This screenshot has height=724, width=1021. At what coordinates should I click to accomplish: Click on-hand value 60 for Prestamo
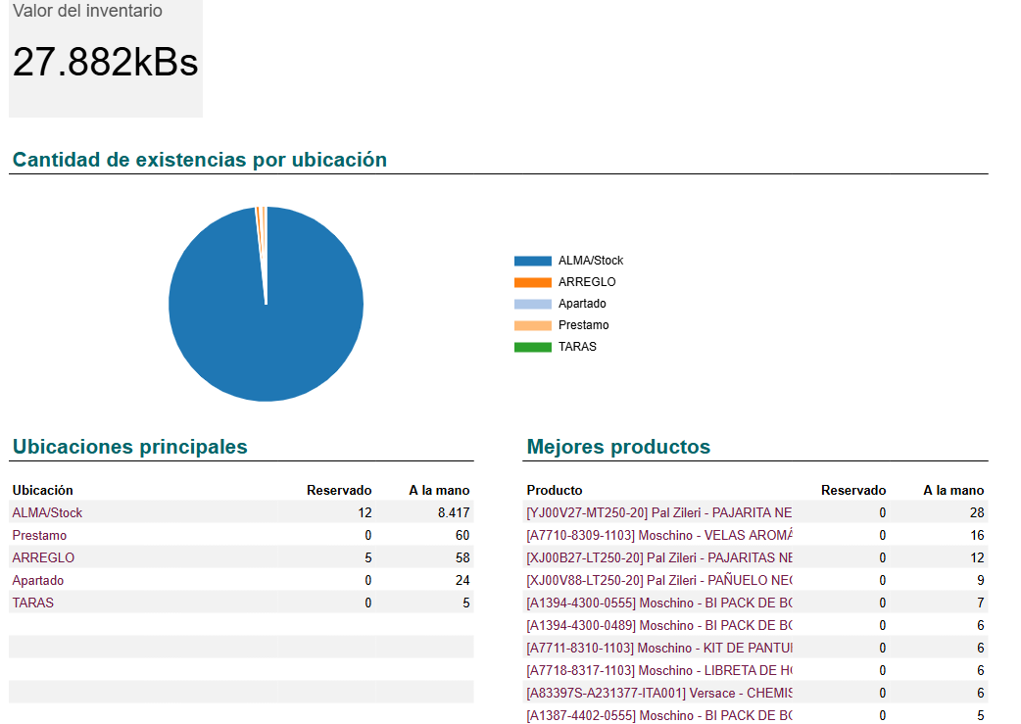coord(462,535)
